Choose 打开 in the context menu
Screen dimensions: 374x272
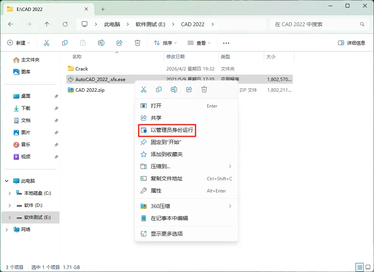186,106
